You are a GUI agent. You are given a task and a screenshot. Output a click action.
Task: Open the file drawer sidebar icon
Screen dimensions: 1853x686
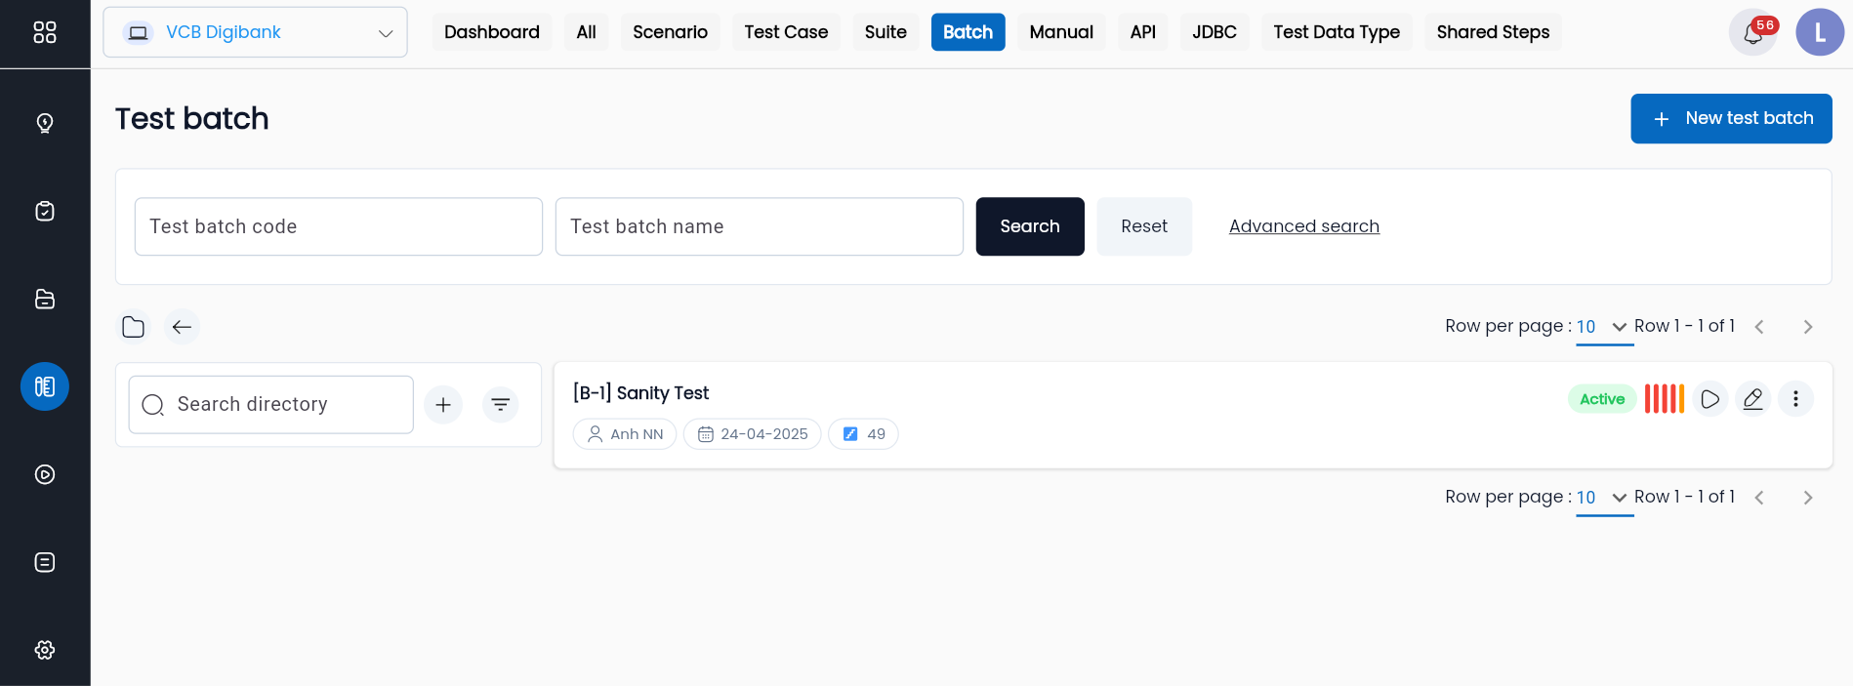[x=45, y=299]
